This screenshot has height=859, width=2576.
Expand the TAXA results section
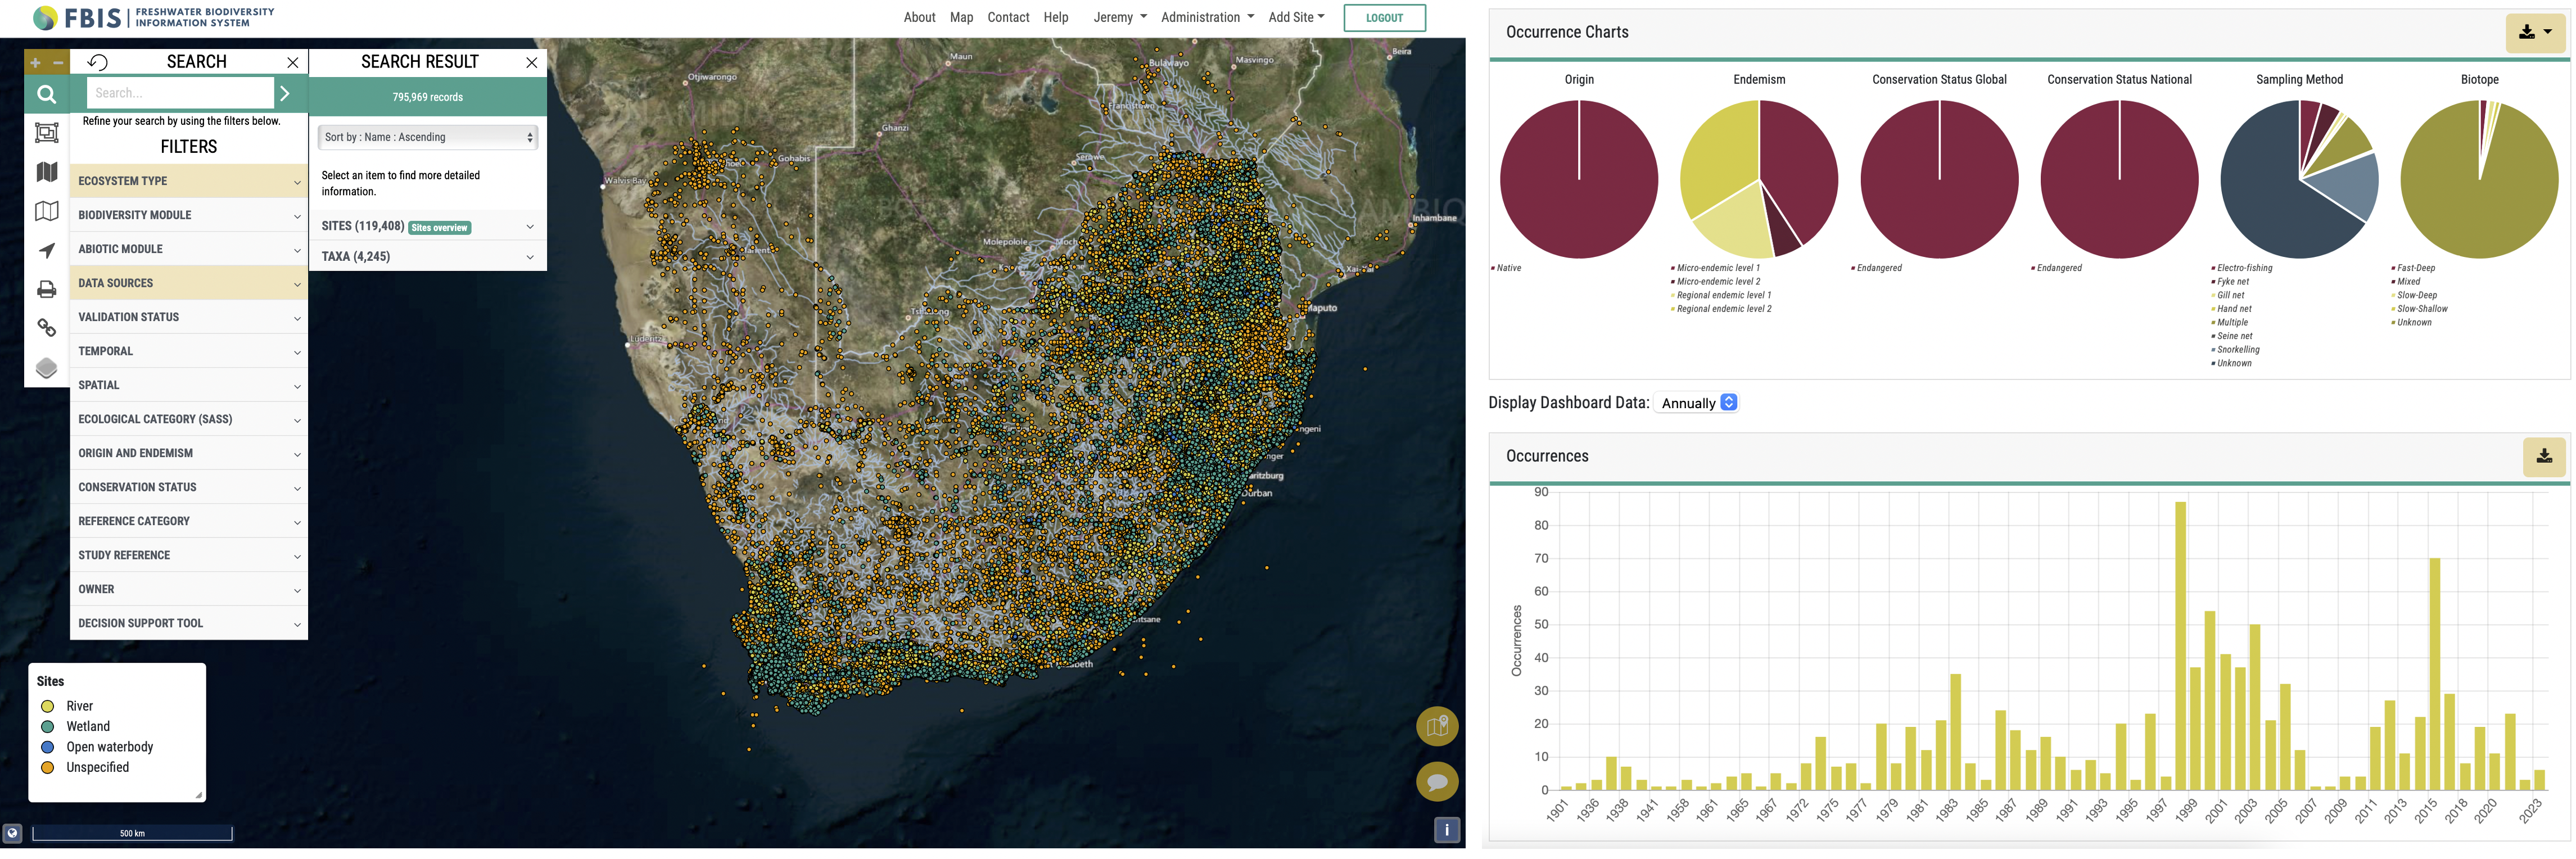427,257
